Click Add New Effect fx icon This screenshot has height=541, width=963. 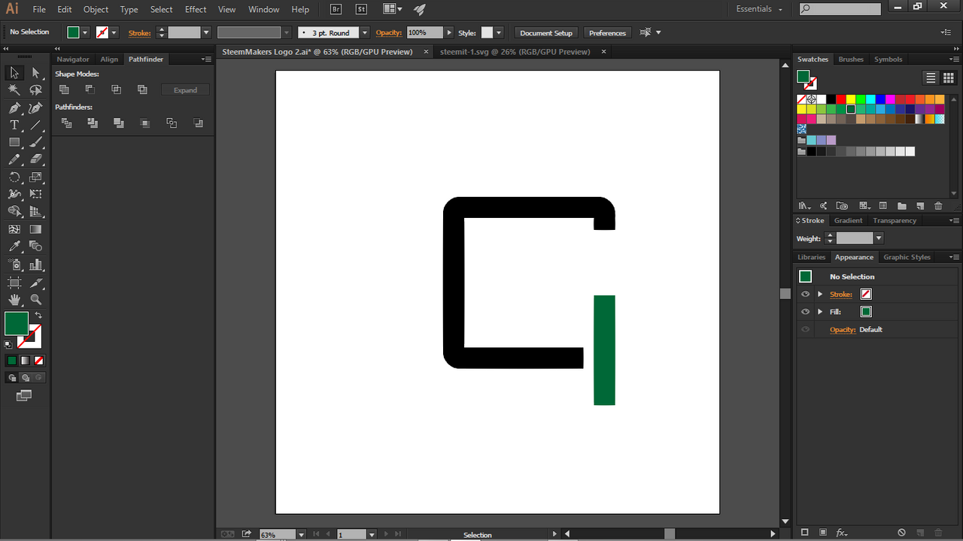(x=841, y=533)
